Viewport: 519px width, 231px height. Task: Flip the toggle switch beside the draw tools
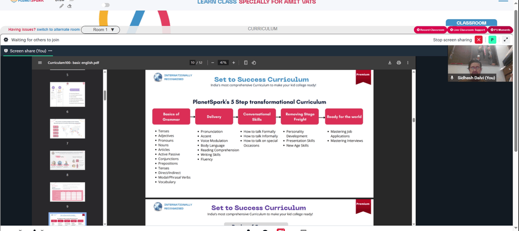point(105,5)
